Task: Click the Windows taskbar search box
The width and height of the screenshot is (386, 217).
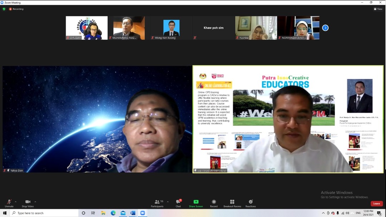Action: [45, 213]
